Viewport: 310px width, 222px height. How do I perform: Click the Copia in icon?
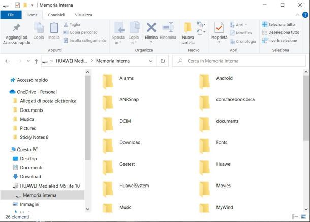(x=135, y=27)
